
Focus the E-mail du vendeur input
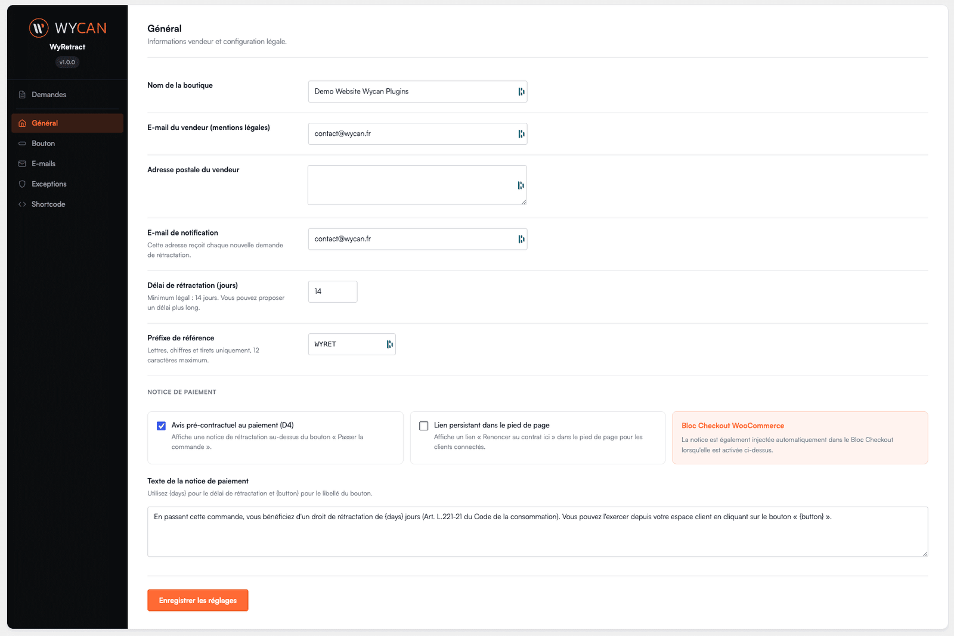(x=417, y=134)
